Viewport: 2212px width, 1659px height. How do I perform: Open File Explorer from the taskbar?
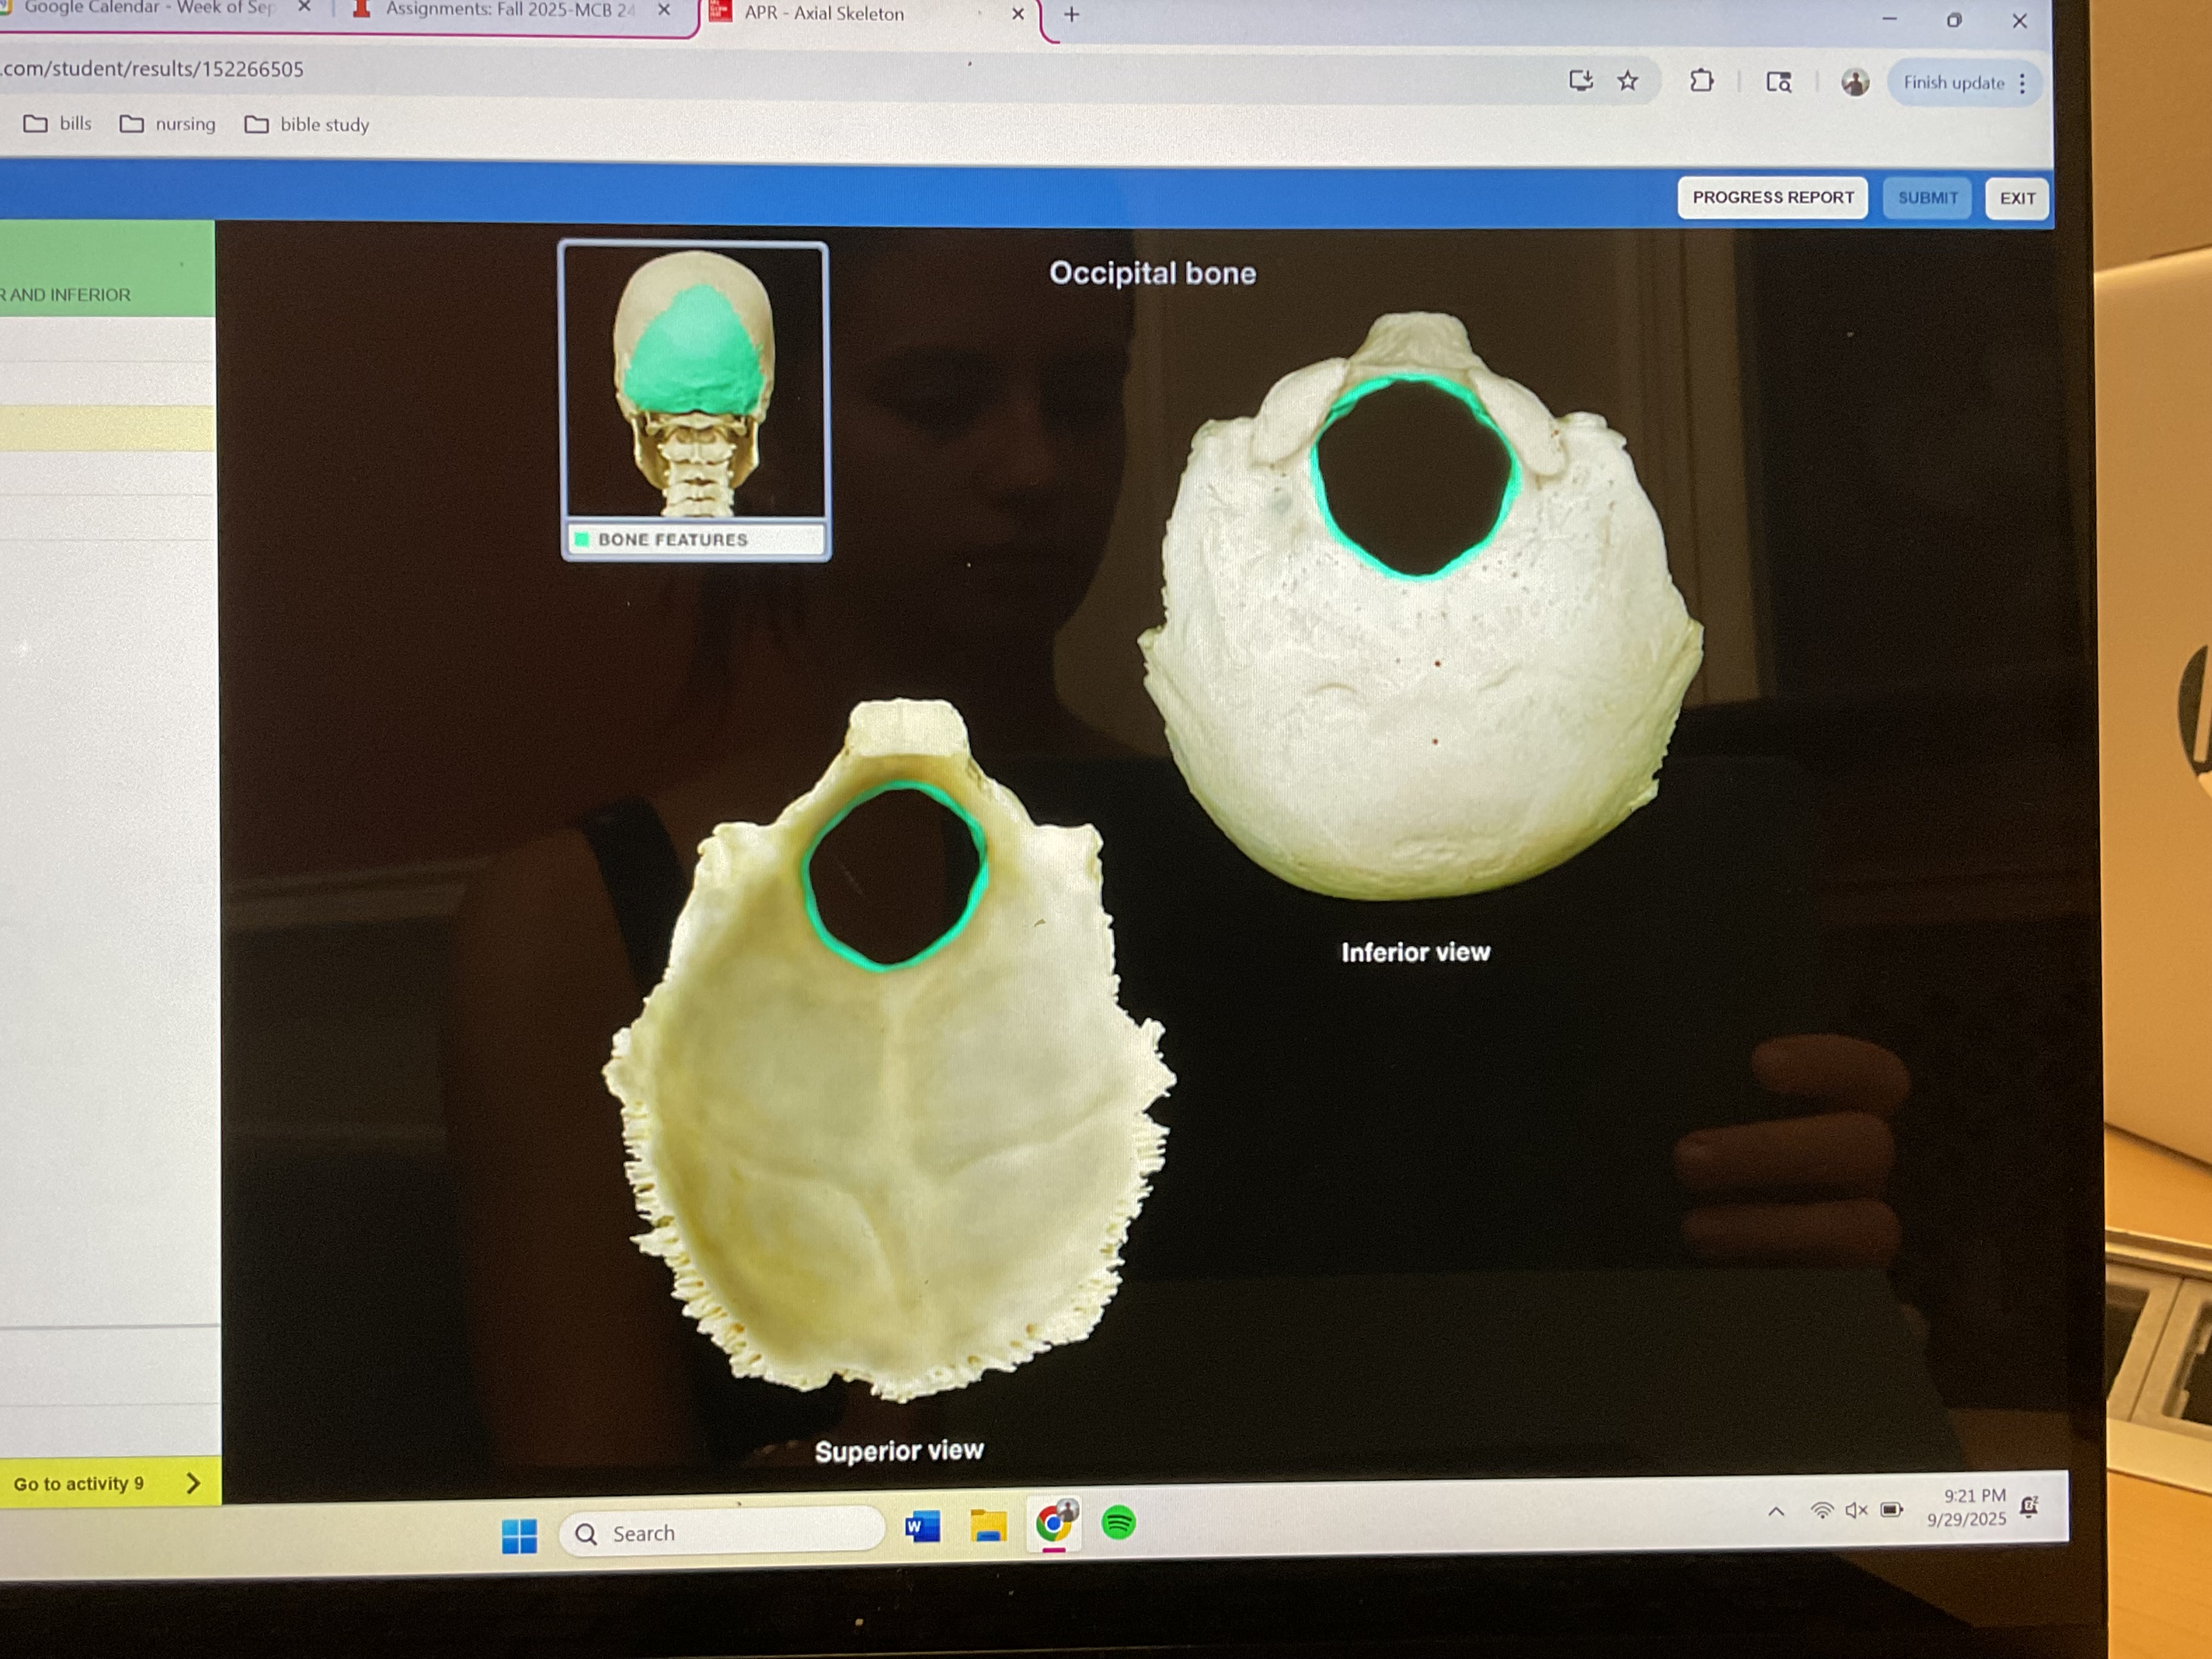click(988, 1526)
